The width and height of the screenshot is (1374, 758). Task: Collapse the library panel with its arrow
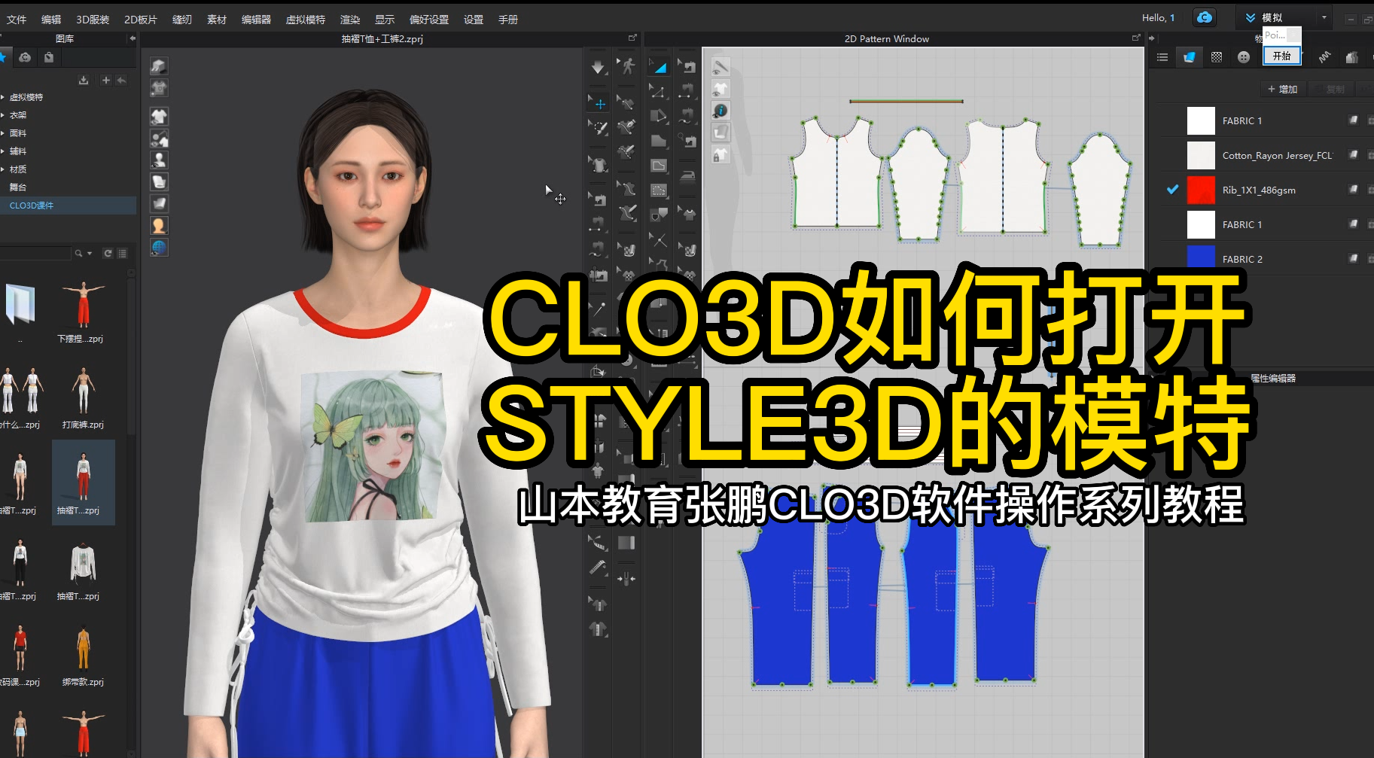[133, 38]
